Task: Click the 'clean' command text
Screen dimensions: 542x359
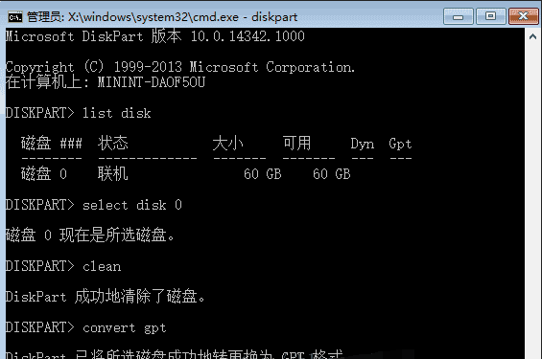Action: tap(102, 266)
